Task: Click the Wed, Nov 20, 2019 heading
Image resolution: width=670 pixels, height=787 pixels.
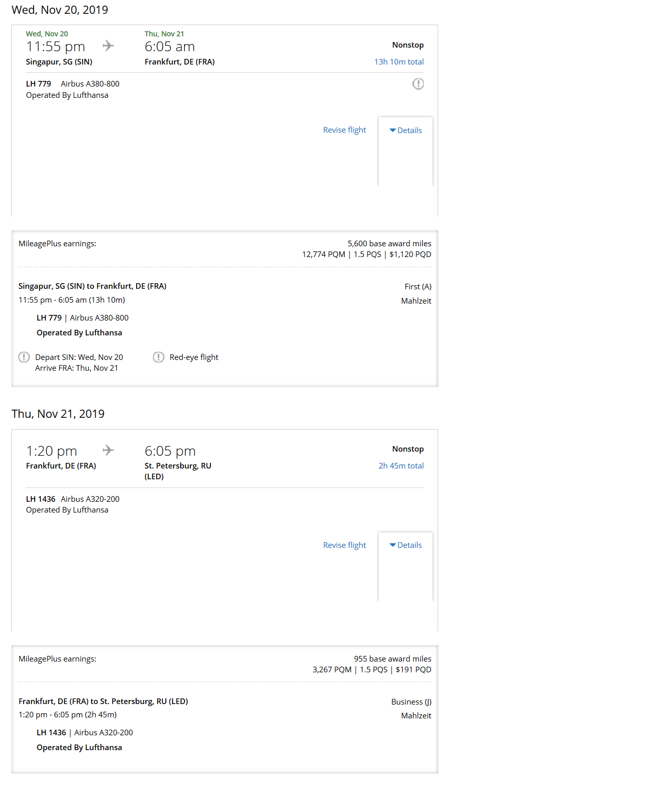Action: (x=60, y=10)
